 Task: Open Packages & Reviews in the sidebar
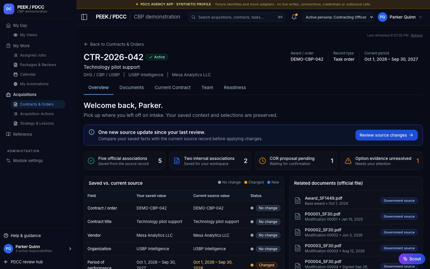[x=38, y=65]
